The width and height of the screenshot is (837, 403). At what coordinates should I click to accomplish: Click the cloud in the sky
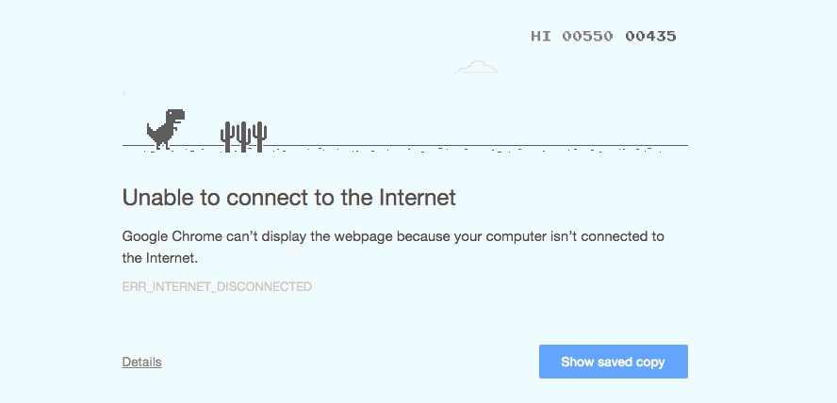pos(476,67)
